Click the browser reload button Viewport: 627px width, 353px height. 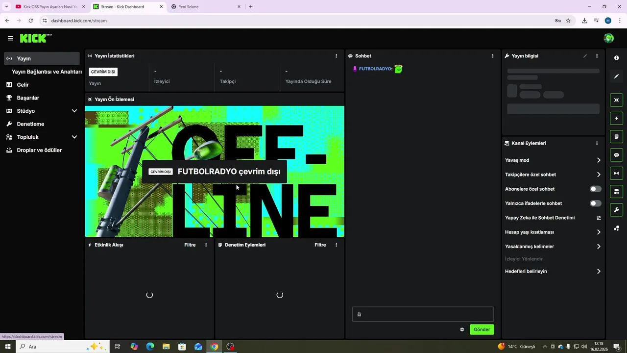30,21
